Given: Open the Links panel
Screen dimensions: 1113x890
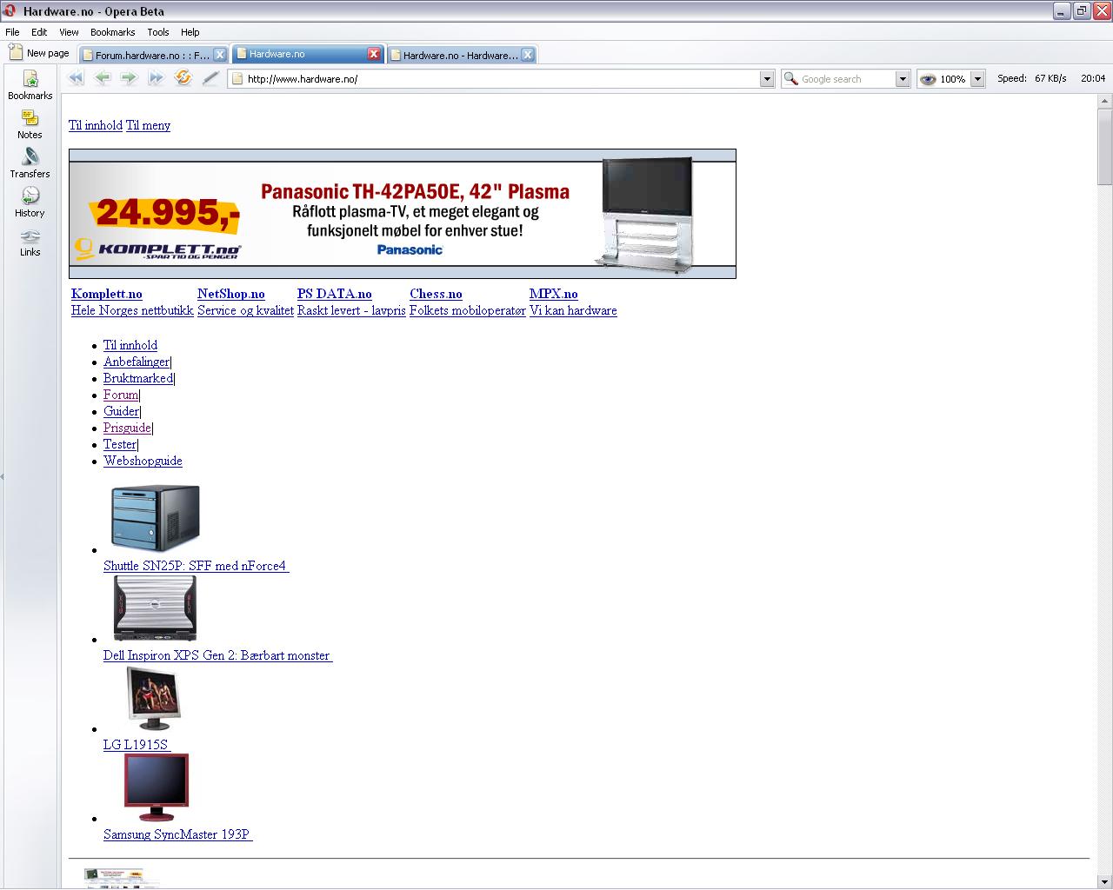Looking at the screenshot, I should (x=30, y=243).
